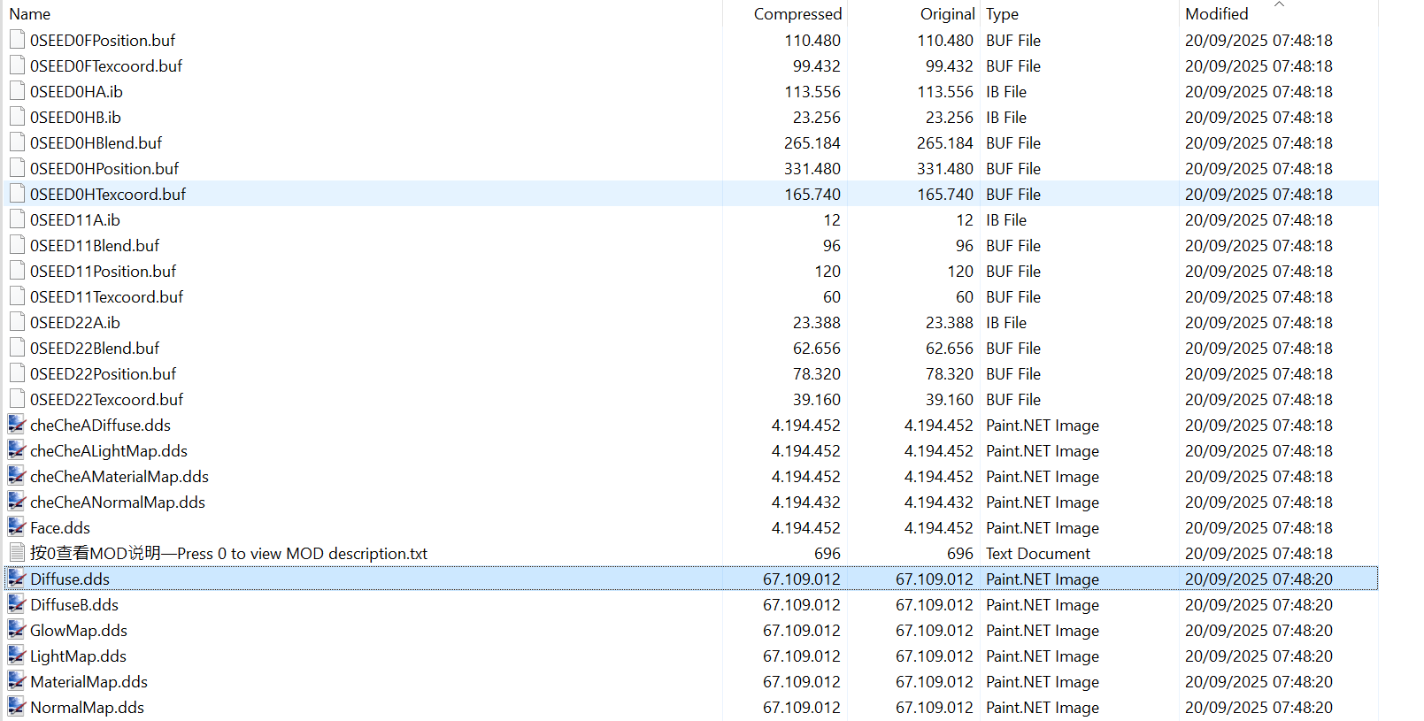Click the Paint.NET icon of NormalMap.dds
The width and height of the screenshot is (1424, 721).
pyautogui.click(x=17, y=707)
